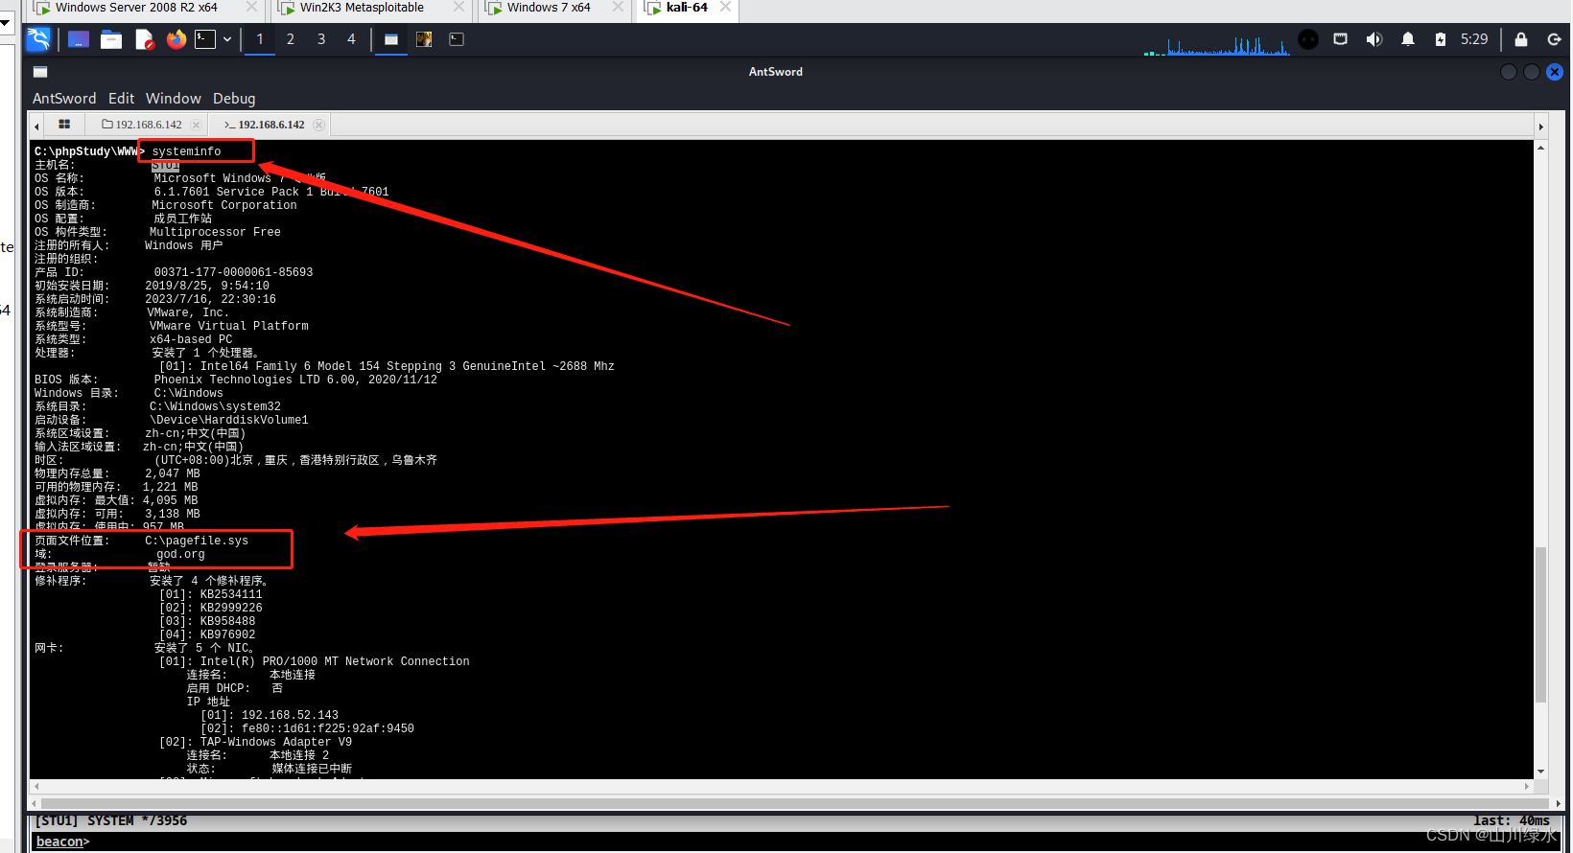This screenshot has height=853, width=1573.
Task: Open the AntSword window menu icon
Action: click(40, 72)
